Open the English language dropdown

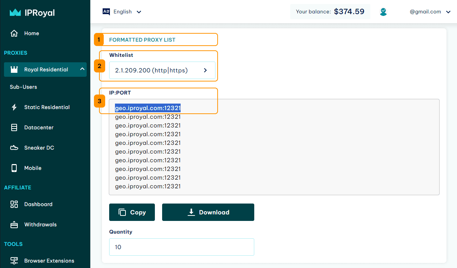(122, 12)
